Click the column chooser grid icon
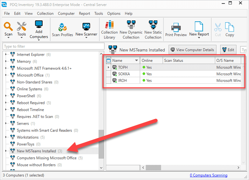The image size is (249, 180). point(108,61)
